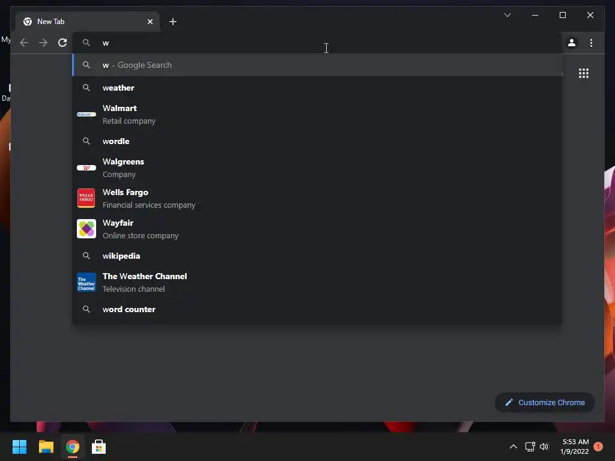Choose the Walmart retail company suggestion
The height and width of the screenshot is (461, 615).
(317, 115)
